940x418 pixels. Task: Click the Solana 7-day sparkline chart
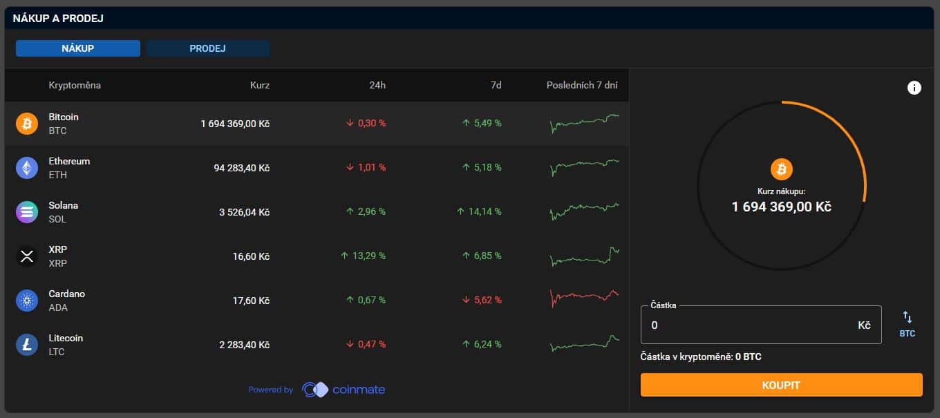coord(585,211)
